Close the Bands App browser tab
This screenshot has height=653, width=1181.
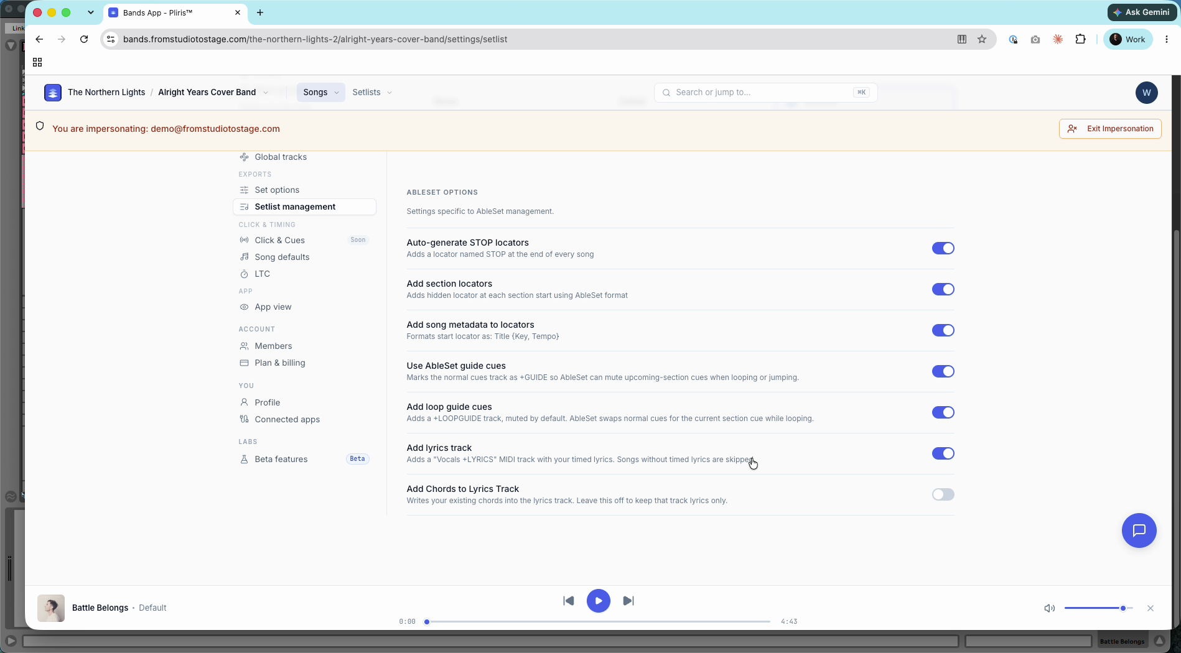[238, 12]
